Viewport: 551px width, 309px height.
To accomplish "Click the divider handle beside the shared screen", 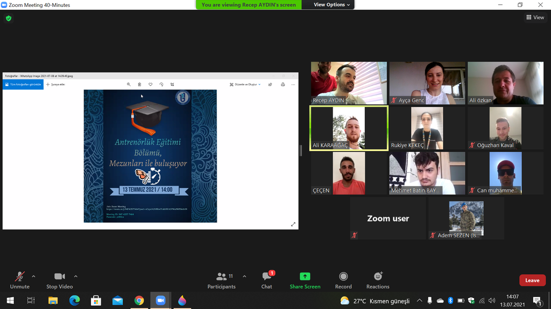I will click(x=301, y=151).
